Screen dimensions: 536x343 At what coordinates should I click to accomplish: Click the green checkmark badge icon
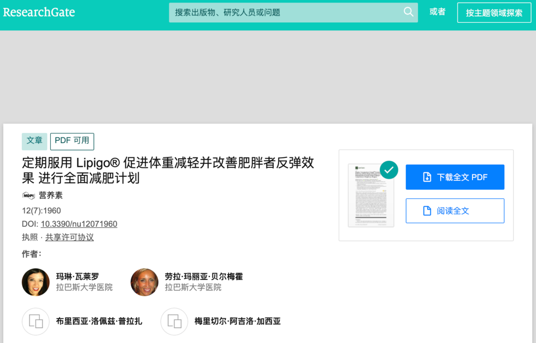[x=389, y=170]
